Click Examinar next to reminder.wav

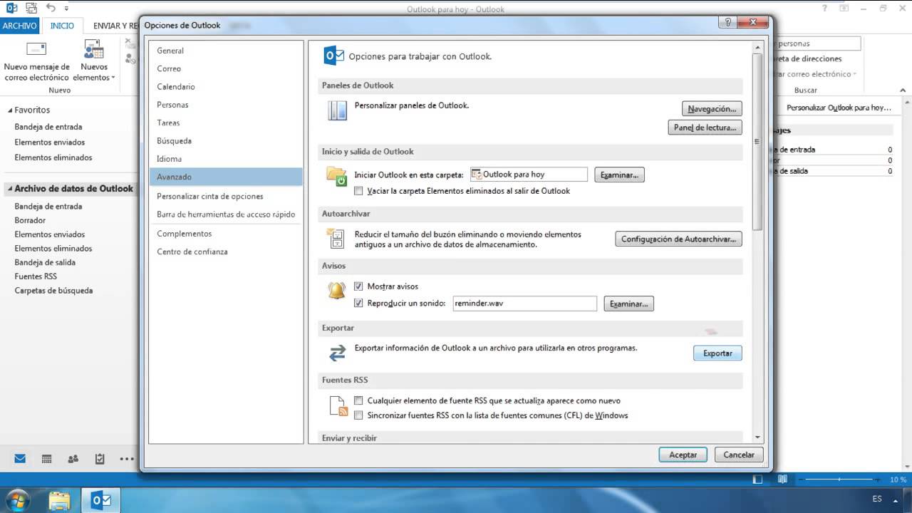click(628, 304)
